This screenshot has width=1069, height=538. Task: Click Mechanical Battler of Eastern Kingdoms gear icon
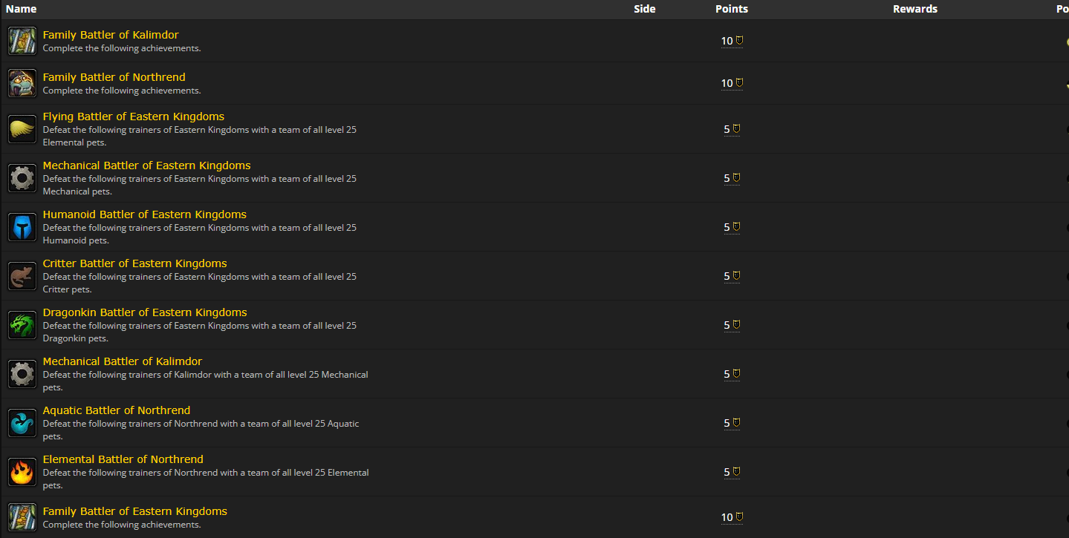(x=22, y=178)
